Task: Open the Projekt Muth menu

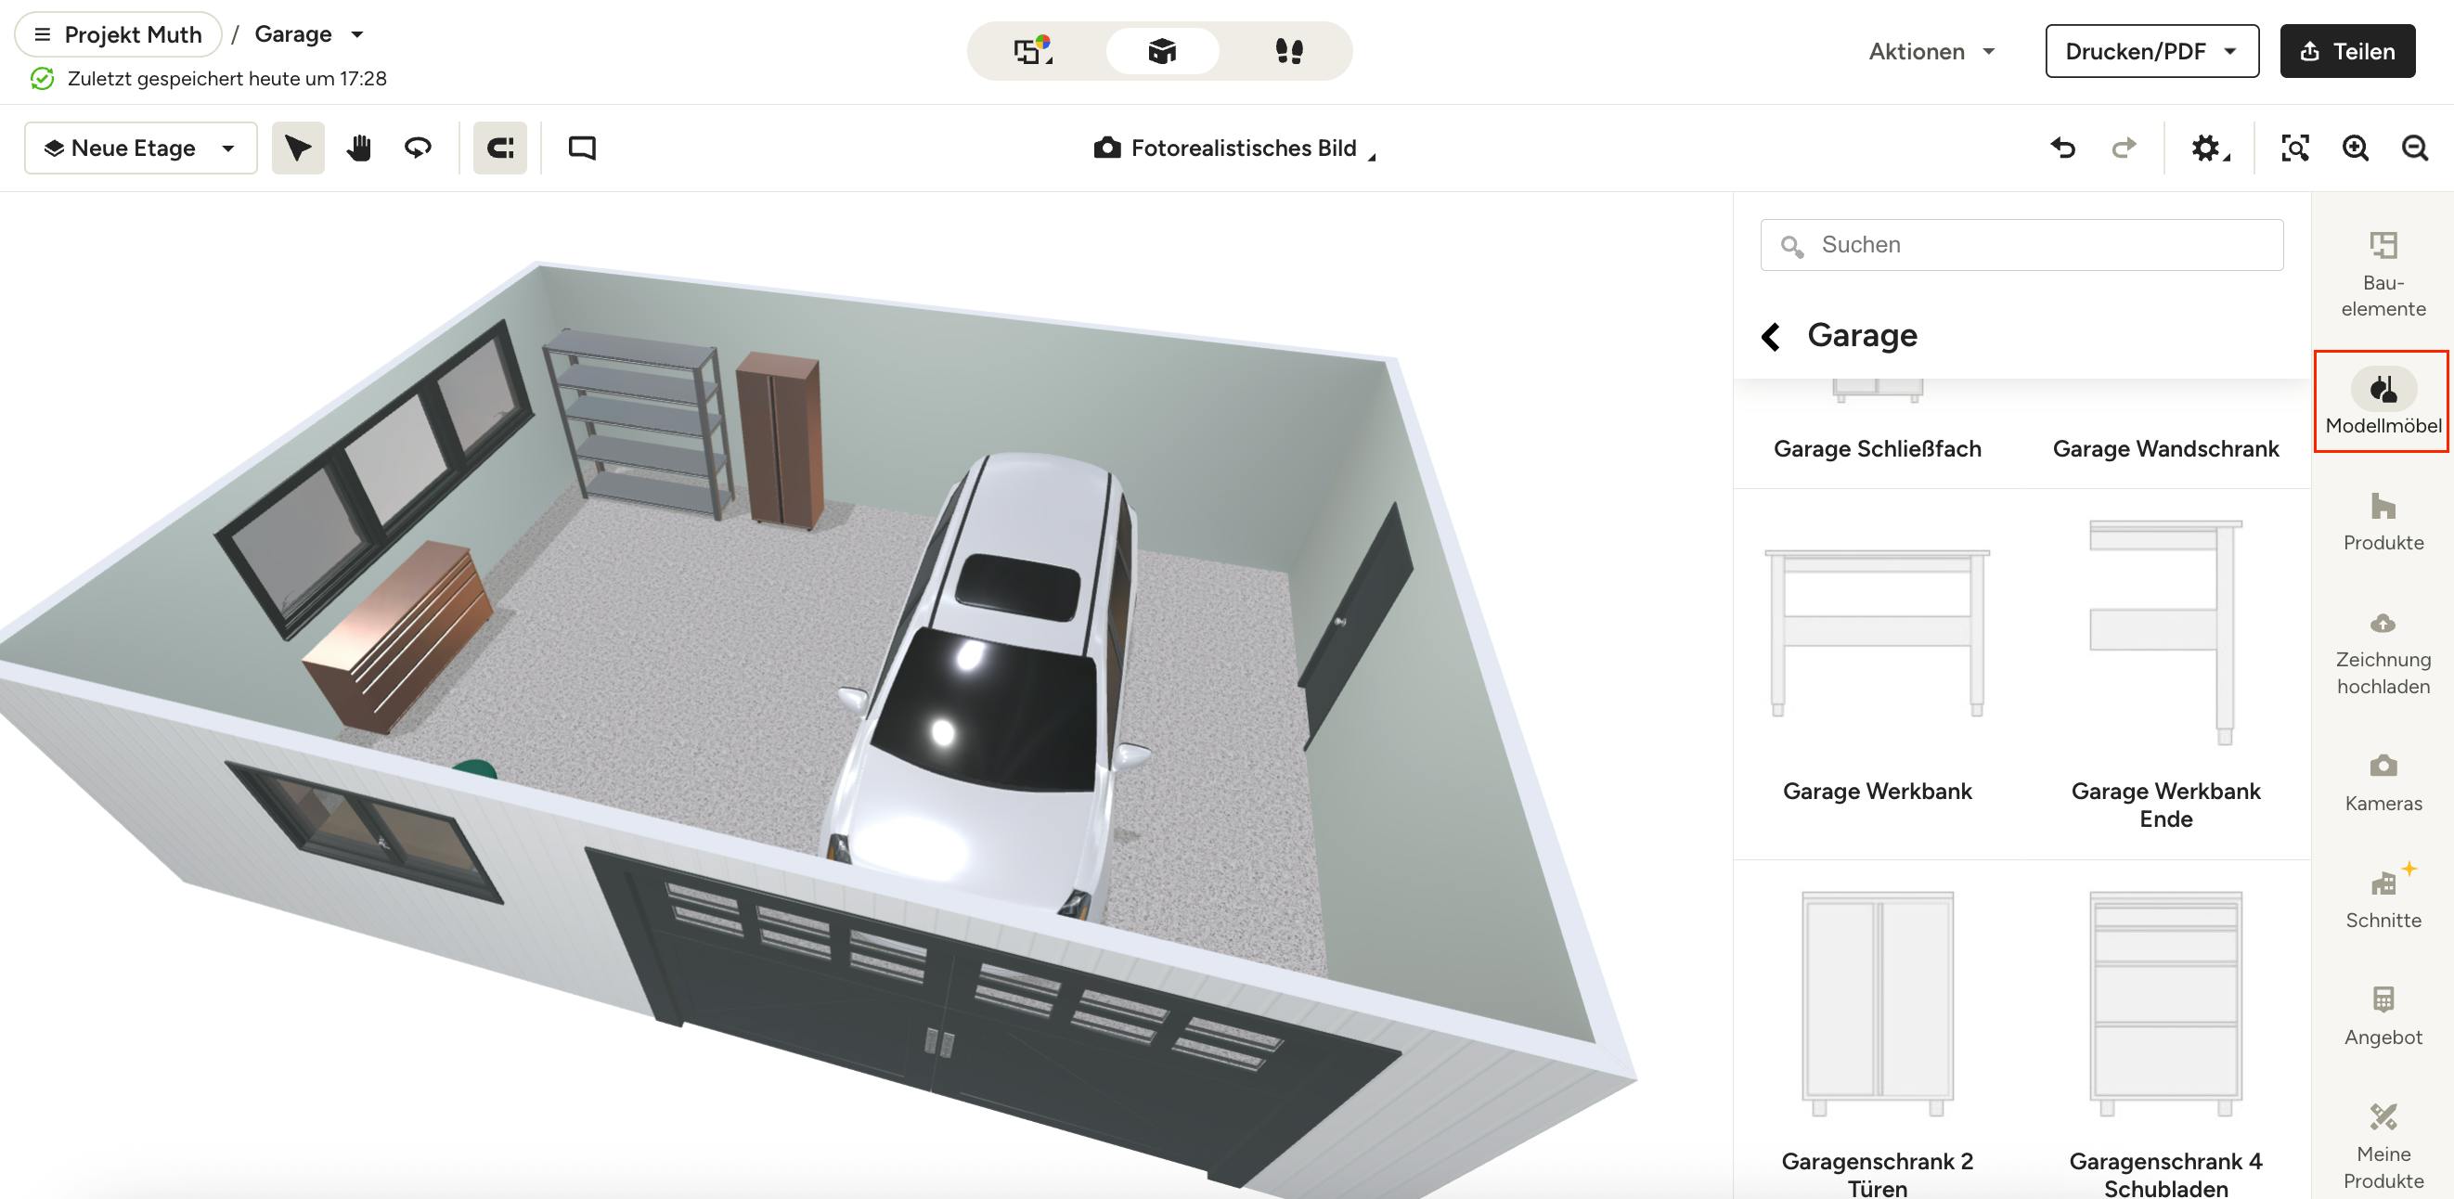Action: 118,34
